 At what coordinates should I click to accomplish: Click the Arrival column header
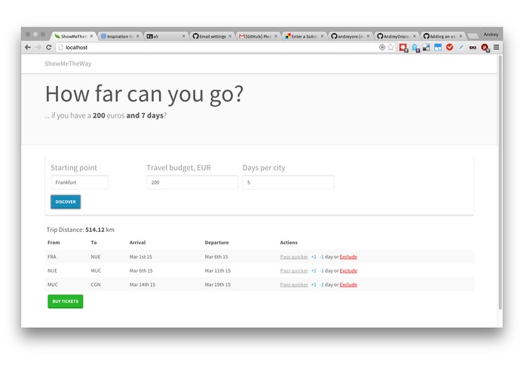(x=137, y=242)
